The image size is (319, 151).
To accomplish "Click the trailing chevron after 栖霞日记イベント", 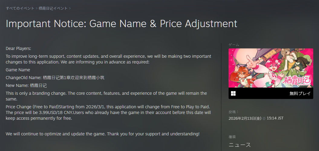I will (70, 8).
